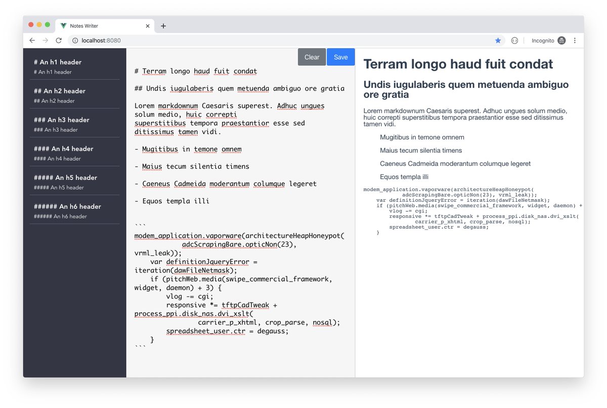Click the '- Maius tecum silentia timens' editor line

coord(192,166)
